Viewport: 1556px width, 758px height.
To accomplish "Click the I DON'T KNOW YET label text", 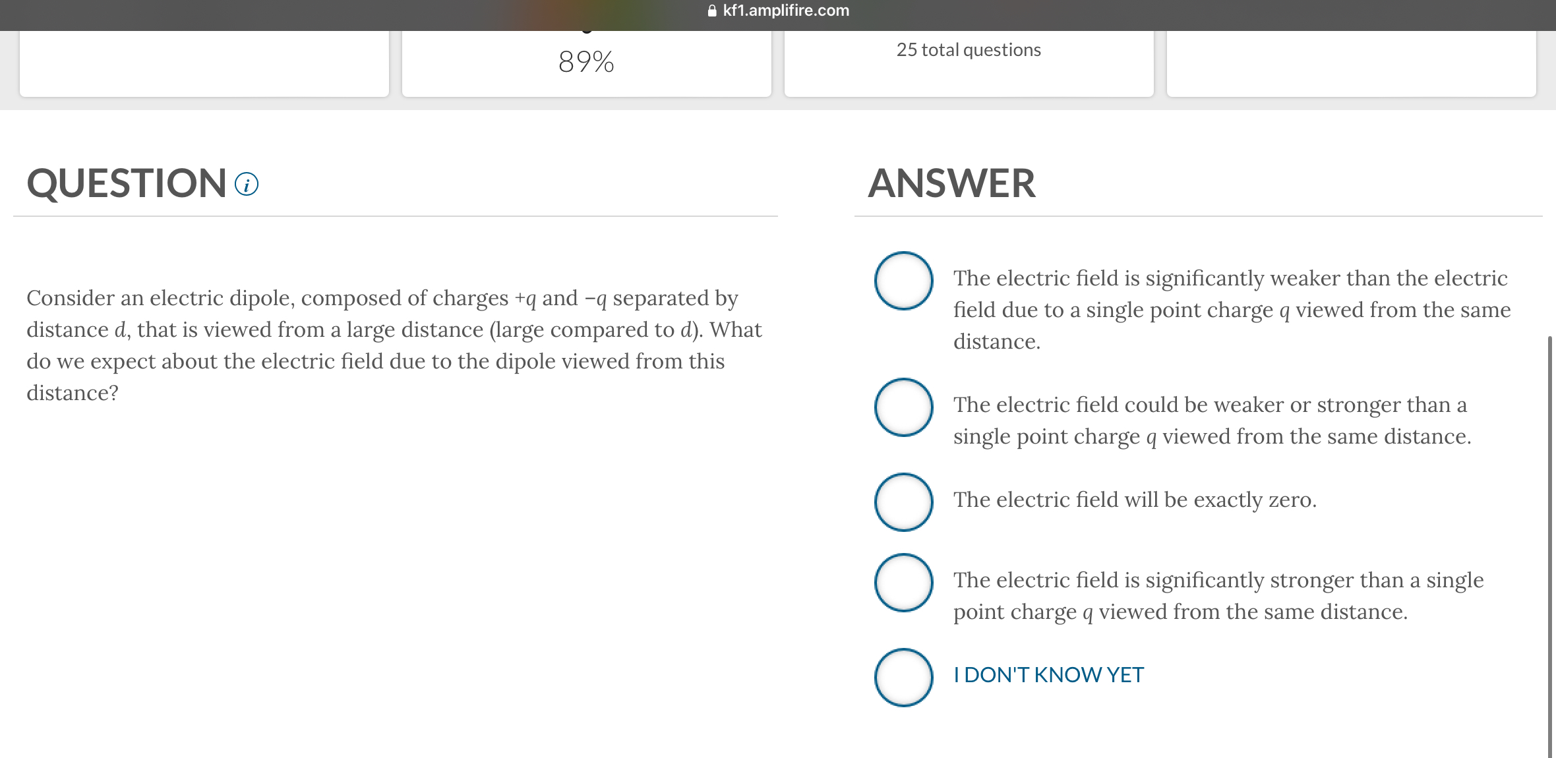I will (1048, 674).
